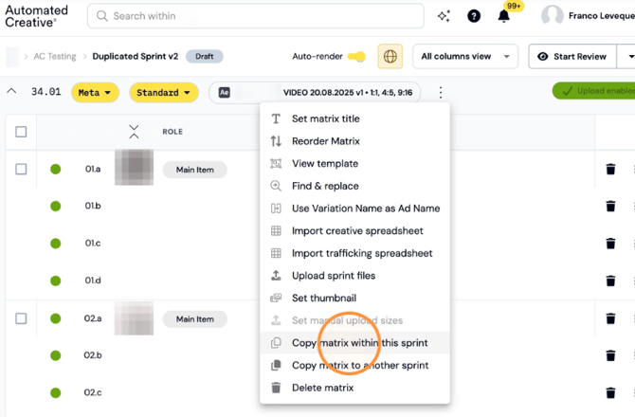Image resolution: width=635 pixels, height=417 pixels.
Task: Click the eye icon in Start Review
Action: [x=543, y=56]
